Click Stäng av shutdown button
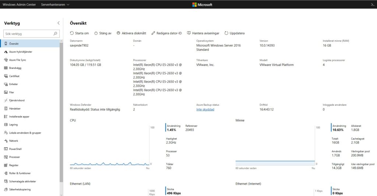Viewport: 377px width, 196px height. pyautogui.click(x=103, y=33)
